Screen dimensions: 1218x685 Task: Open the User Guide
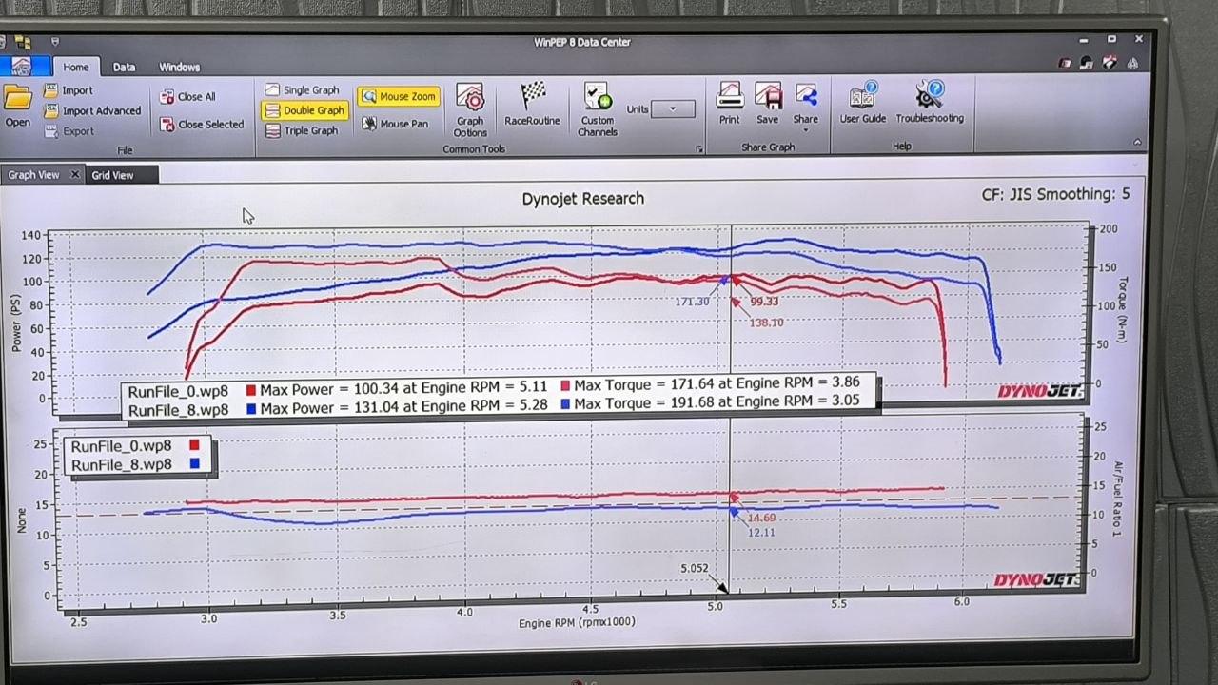pos(862,103)
